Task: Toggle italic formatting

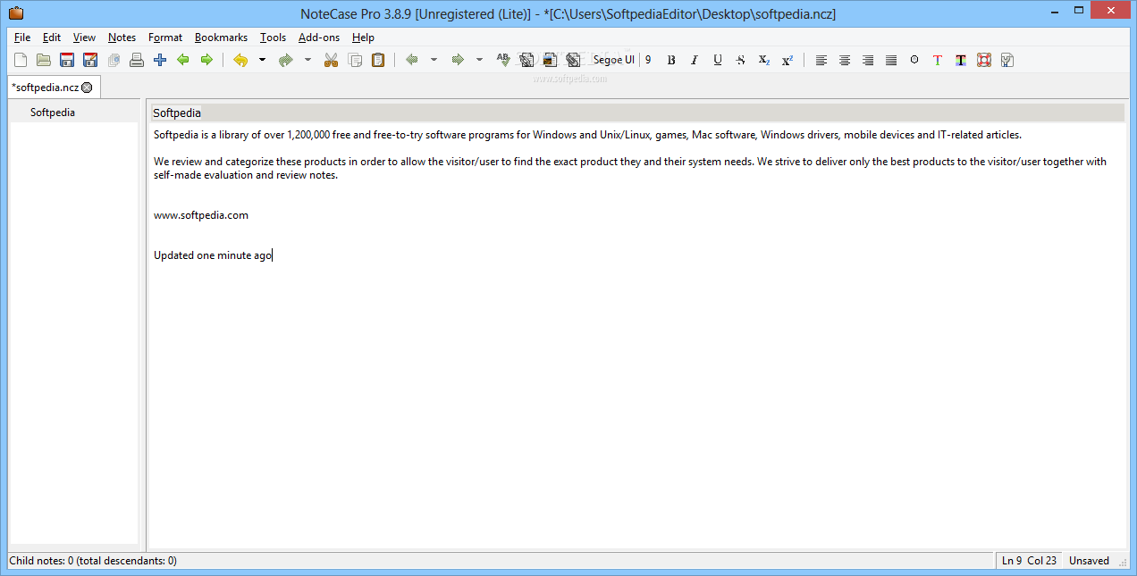Action: click(x=695, y=60)
